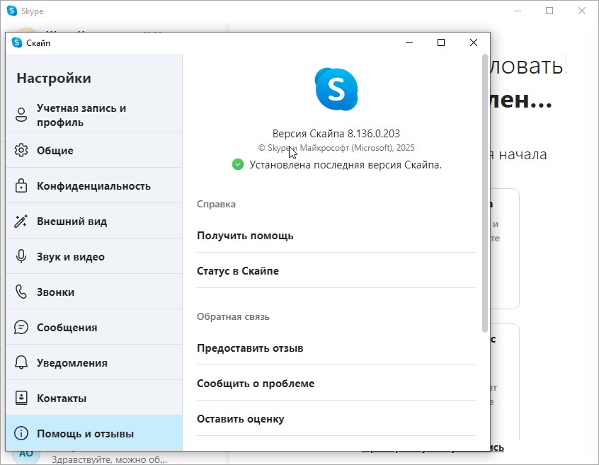
Task: Click the info icon for Помощь и отзывы
Action: point(21,433)
